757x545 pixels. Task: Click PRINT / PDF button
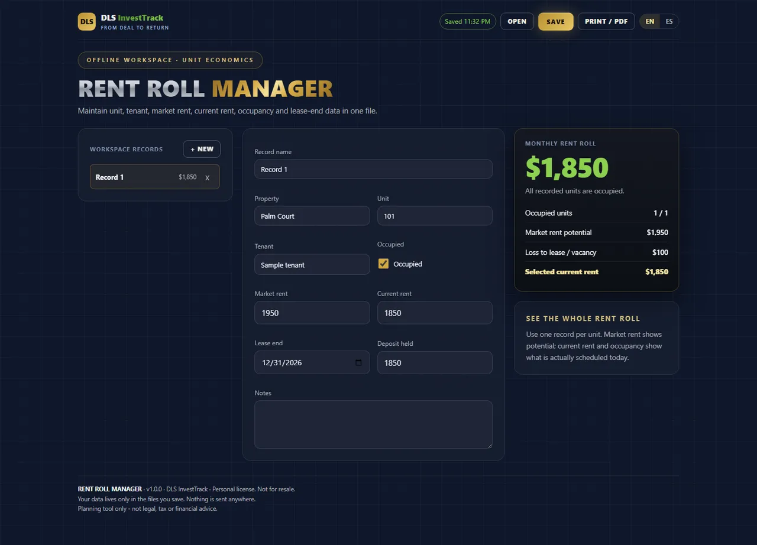click(606, 21)
